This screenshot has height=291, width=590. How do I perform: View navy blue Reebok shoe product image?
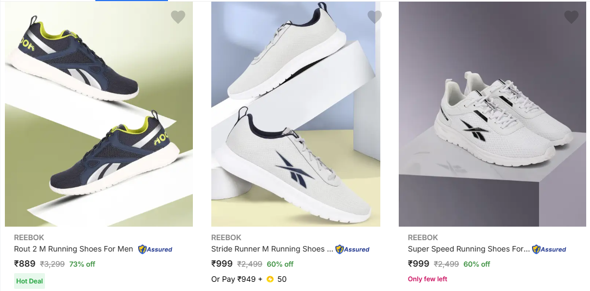pyautogui.click(x=99, y=114)
